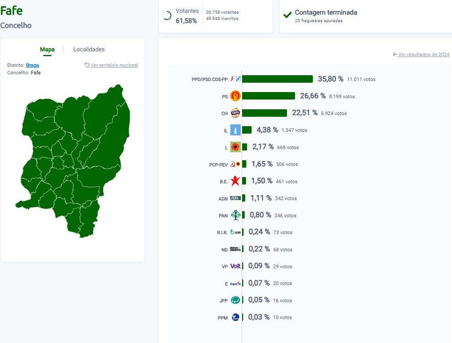452x343 pixels.
Task: Click the JPP green circular logo
Action: point(236,300)
